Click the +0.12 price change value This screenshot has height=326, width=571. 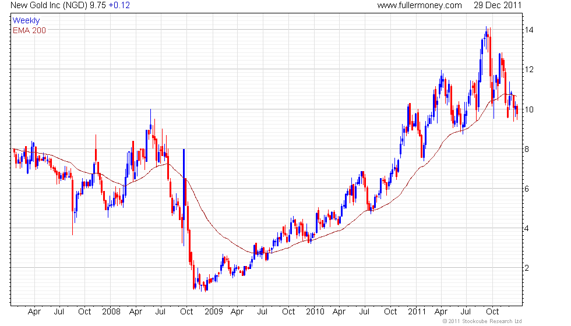[119, 5]
